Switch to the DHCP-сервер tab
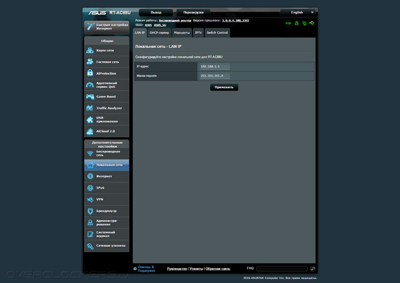 [x=159, y=33]
